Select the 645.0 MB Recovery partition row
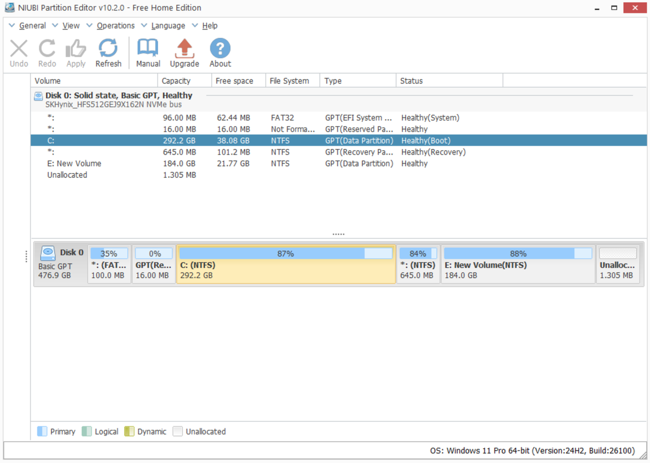This screenshot has width=650, height=463. (339, 152)
